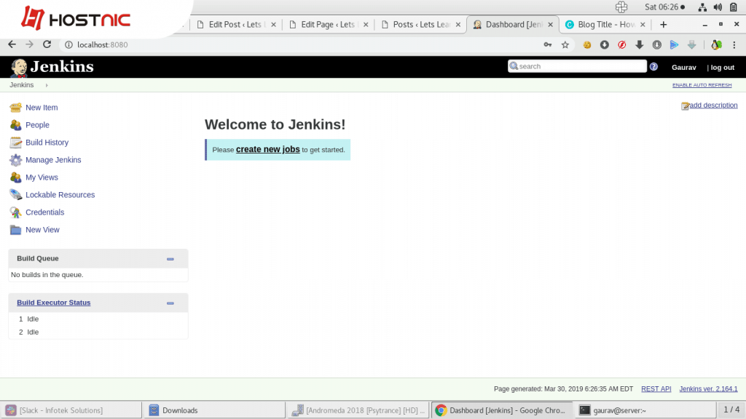Viewport: 746px width, 419px height.
Task: Open the Manage Jenkins link
Action: click(53, 160)
